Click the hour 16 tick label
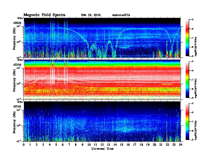Image resolution: width=215 pixels, height=166 pixels. (x=128, y=145)
